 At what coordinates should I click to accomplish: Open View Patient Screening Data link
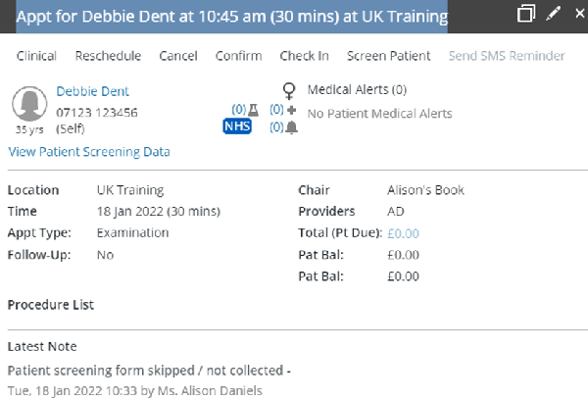[89, 152]
